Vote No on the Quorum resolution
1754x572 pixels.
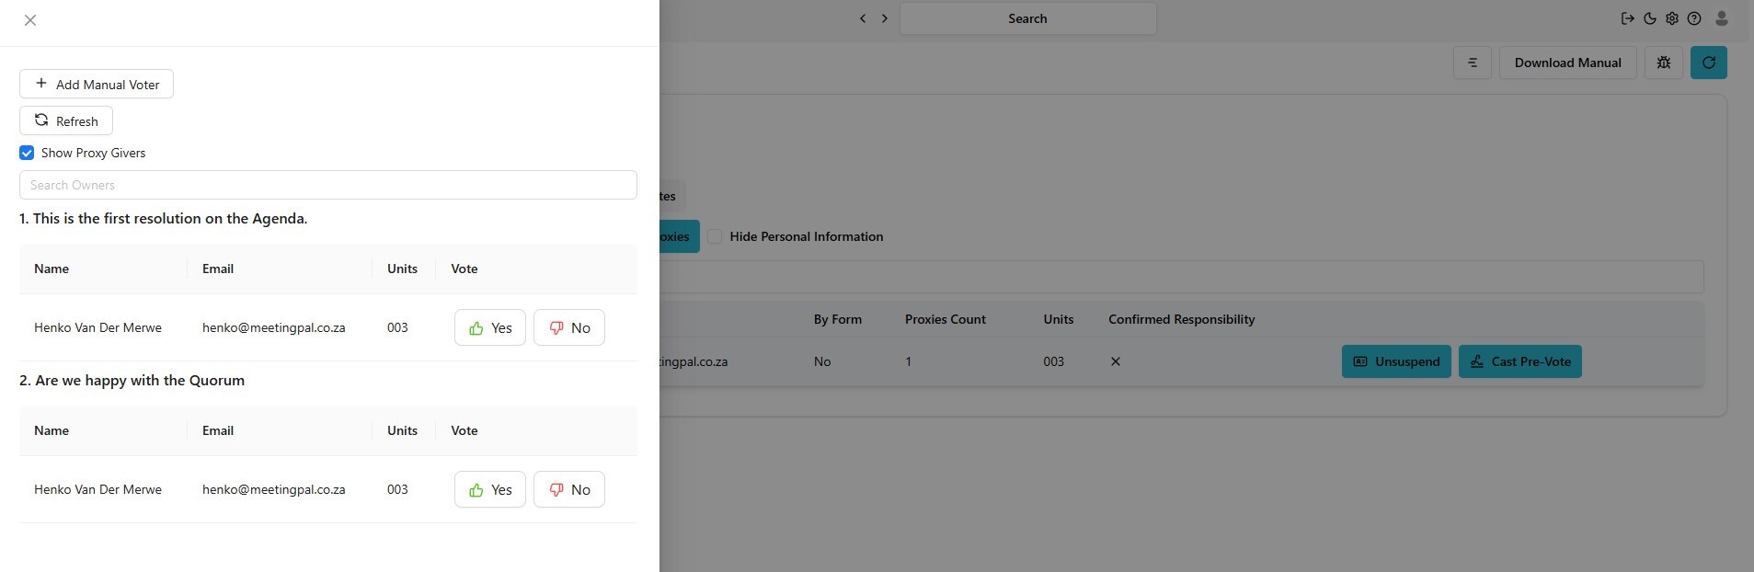tap(568, 489)
